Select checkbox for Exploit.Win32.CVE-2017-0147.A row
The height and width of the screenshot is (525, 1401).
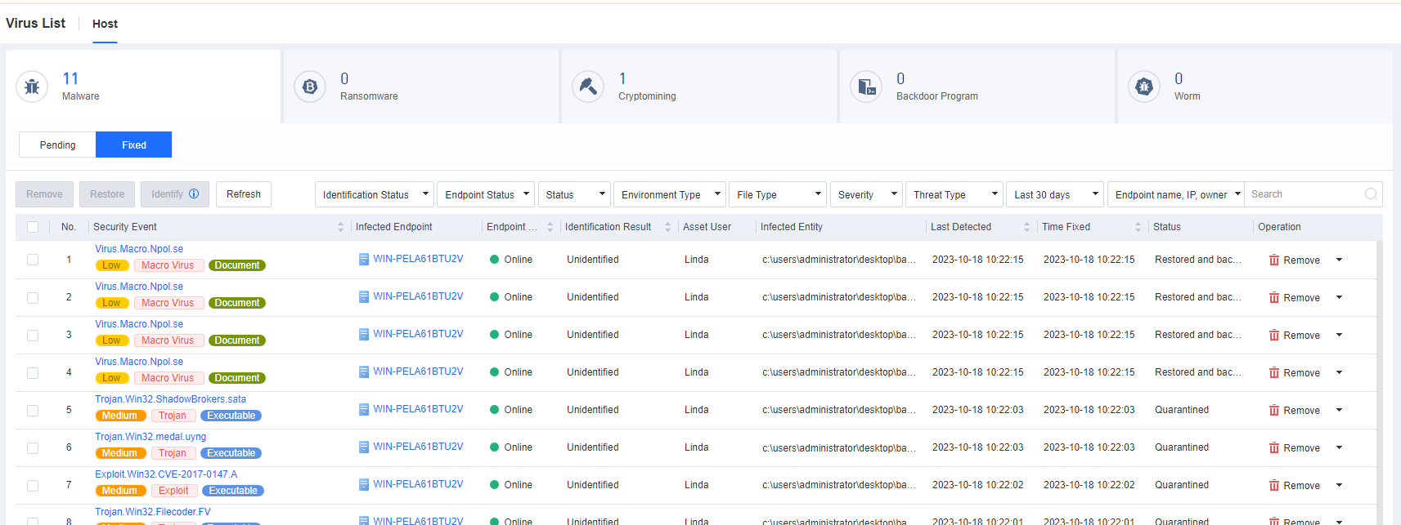(33, 486)
